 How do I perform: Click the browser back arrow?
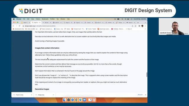pos(13,26)
